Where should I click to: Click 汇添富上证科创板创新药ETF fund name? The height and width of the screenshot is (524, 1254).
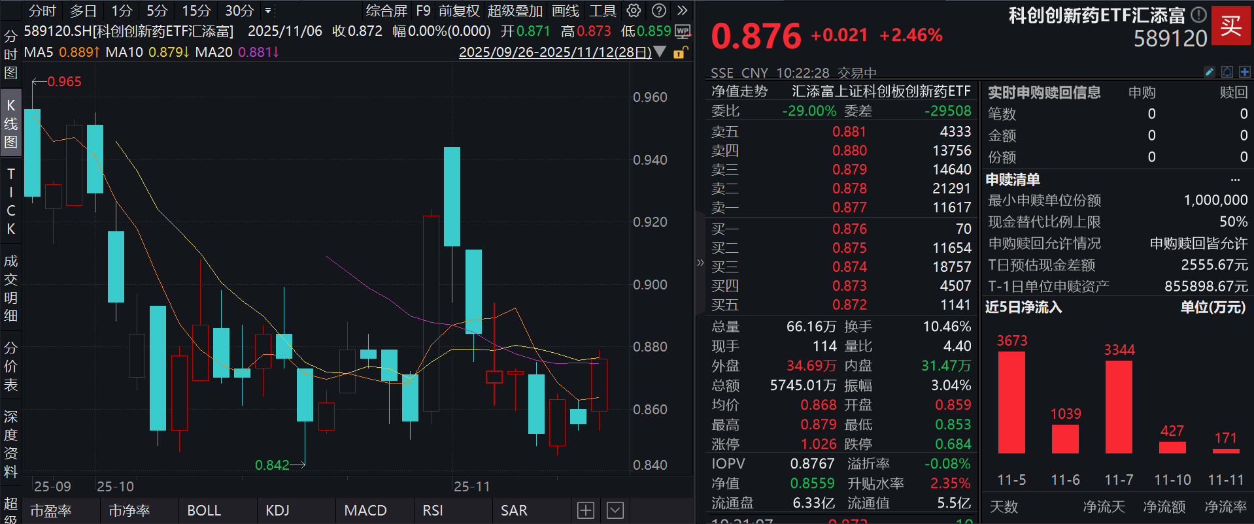click(x=881, y=91)
